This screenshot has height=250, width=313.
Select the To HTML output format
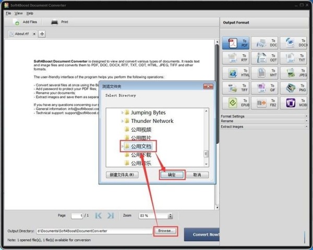pyautogui.click(x=236, y=73)
